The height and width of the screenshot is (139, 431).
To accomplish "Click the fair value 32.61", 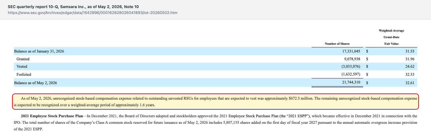I will pyautogui.click(x=410, y=83).
